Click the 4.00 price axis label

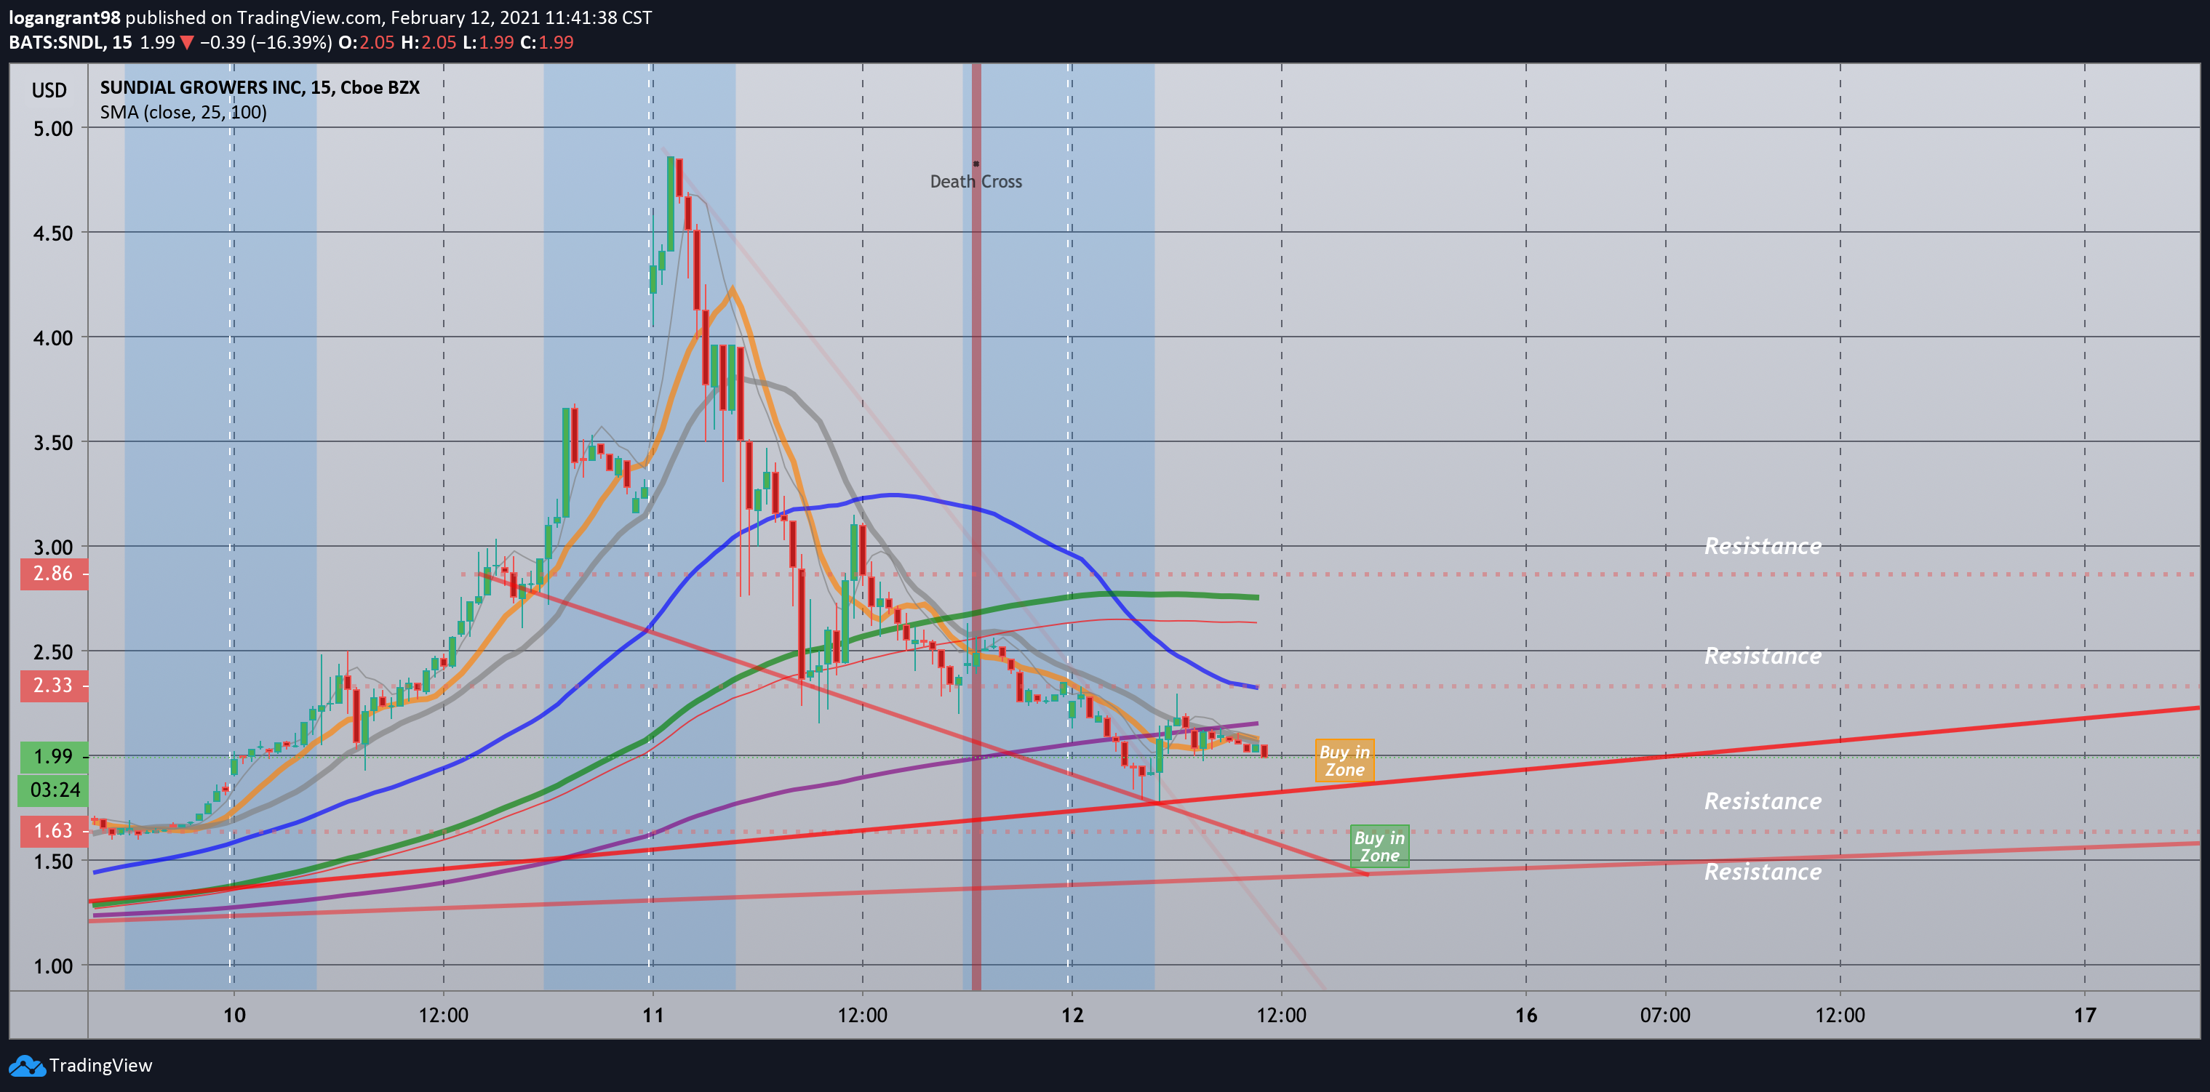tap(53, 338)
